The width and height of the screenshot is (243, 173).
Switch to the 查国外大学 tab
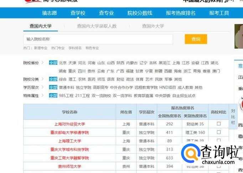[153, 26]
